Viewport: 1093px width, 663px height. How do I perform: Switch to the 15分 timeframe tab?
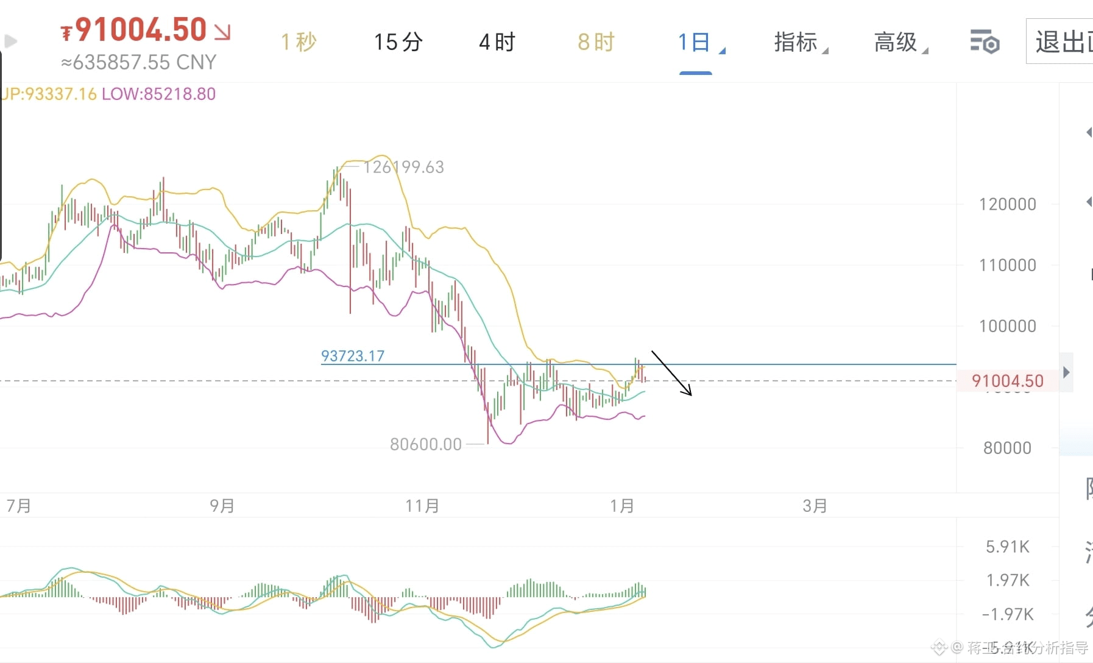[398, 41]
